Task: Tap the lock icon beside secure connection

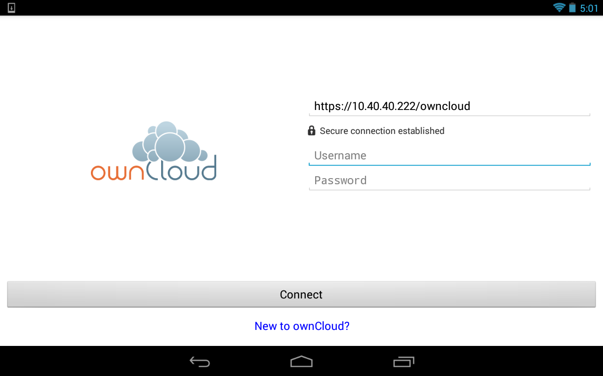Action: point(311,131)
